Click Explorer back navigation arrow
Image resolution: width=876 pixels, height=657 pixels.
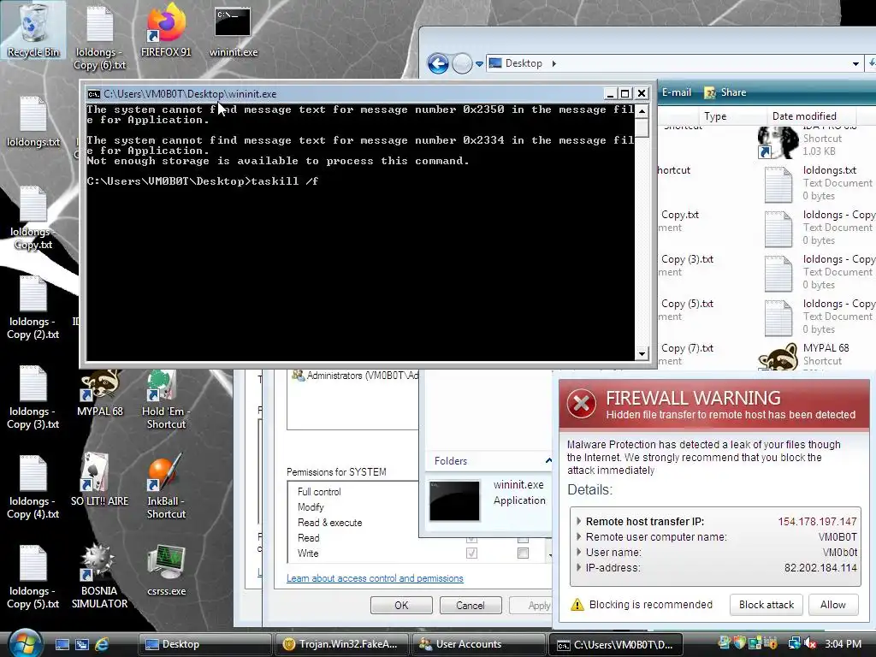click(x=439, y=63)
